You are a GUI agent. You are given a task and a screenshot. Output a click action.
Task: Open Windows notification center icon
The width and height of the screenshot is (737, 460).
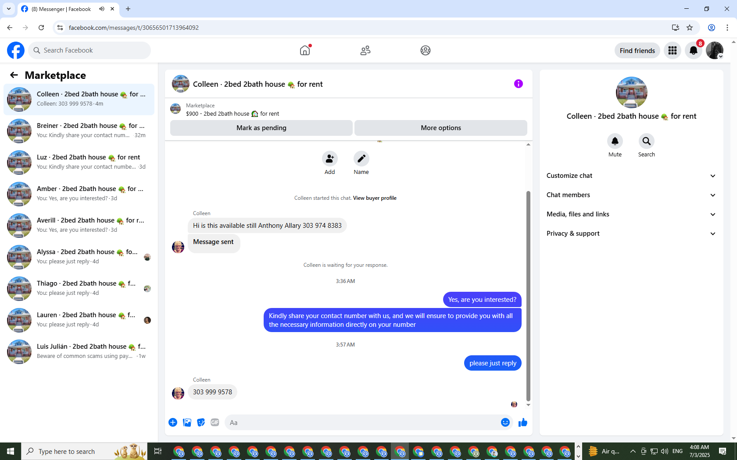(723, 451)
